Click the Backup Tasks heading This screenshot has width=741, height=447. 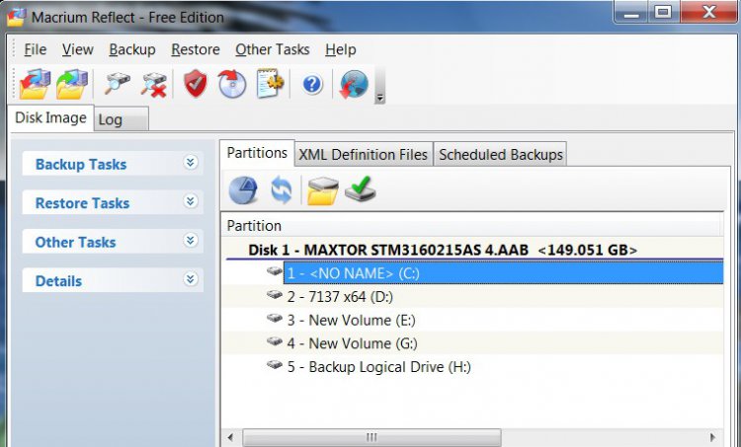(81, 164)
